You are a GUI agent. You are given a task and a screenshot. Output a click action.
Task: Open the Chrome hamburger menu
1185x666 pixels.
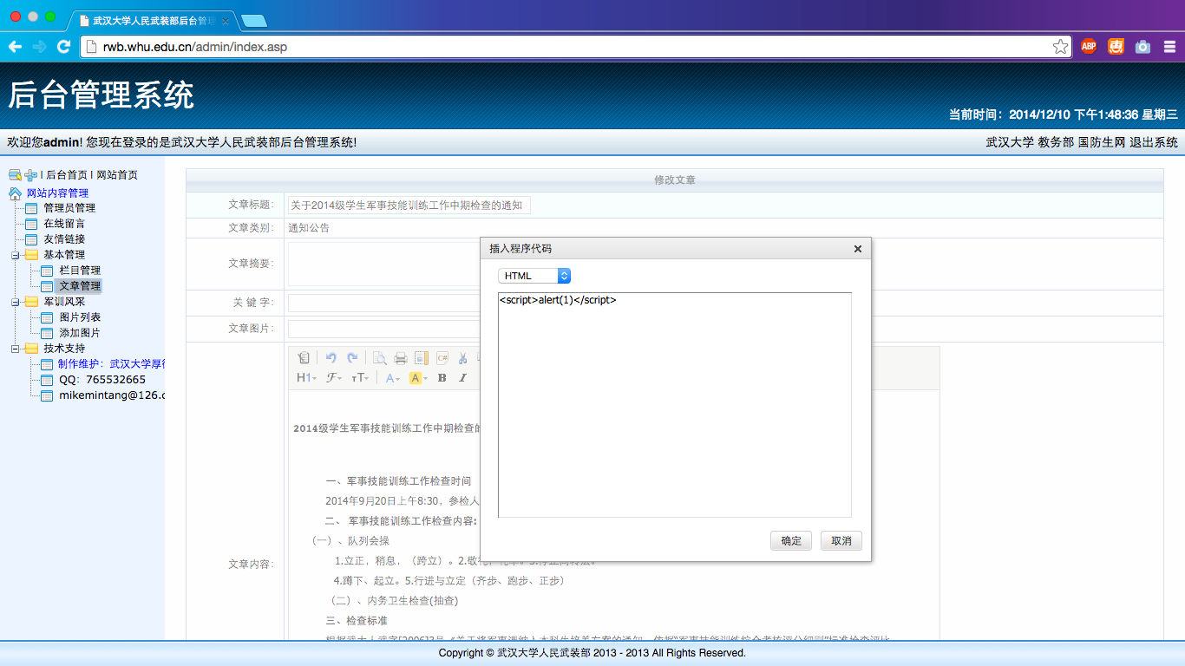pyautogui.click(x=1169, y=47)
